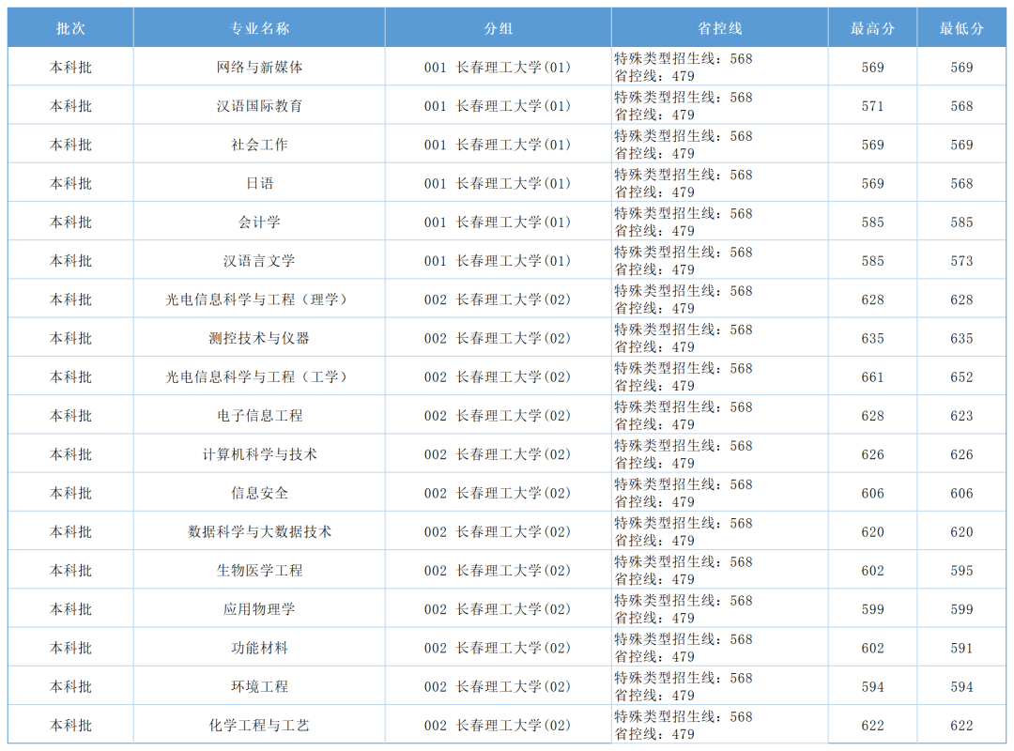This screenshot has width=1014, height=751.
Task: Select the 会计学 major cell
Action: click(259, 222)
